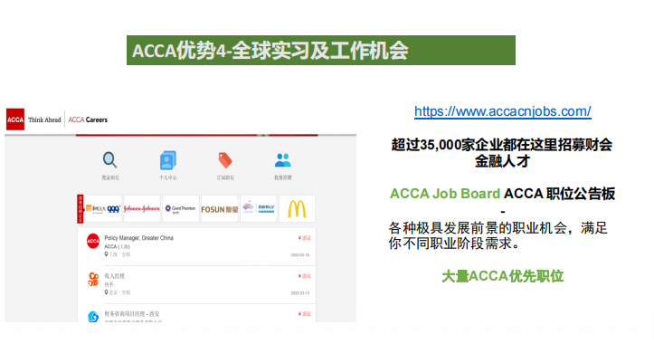The height and width of the screenshot is (344, 654).
Task: Click the location pin beside 上海 · 全职
Action: point(106,254)
